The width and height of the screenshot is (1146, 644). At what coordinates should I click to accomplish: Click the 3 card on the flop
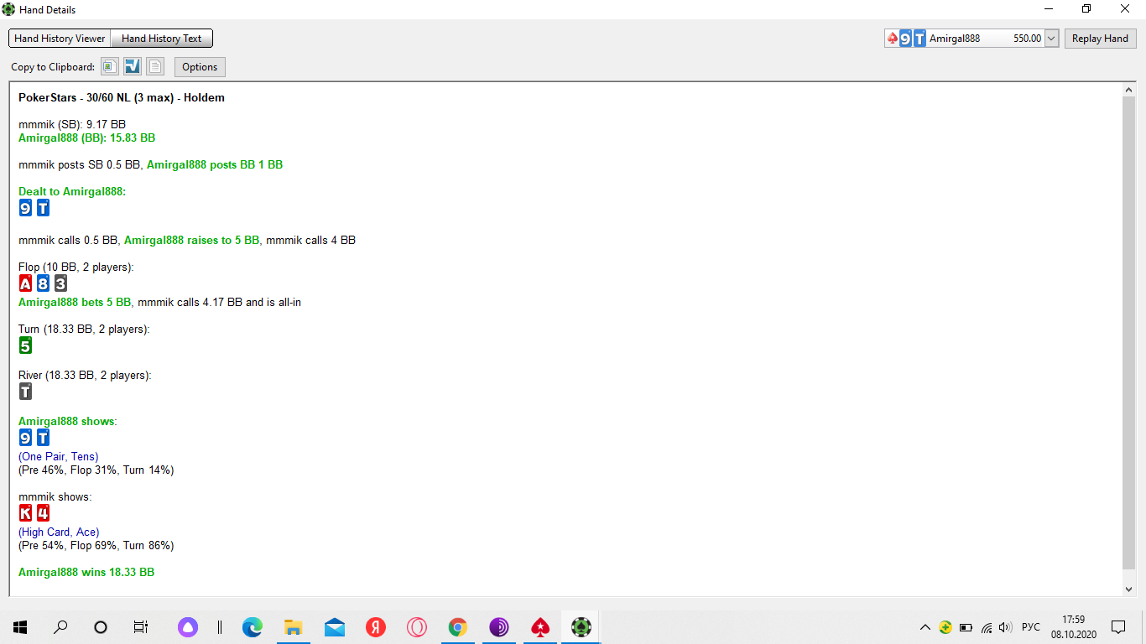point(60,283)
